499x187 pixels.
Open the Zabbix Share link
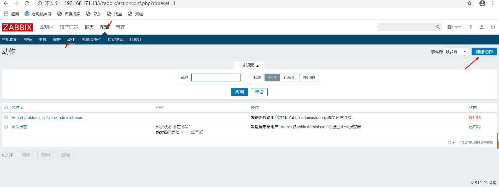[x=454, y=27]
